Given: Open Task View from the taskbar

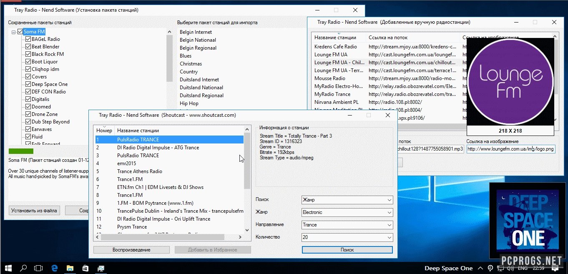Looking at the screenshot, I should pos(38,268).
